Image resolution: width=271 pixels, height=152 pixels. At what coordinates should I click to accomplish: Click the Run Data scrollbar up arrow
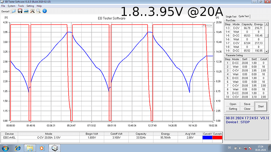tap(266, 24)
